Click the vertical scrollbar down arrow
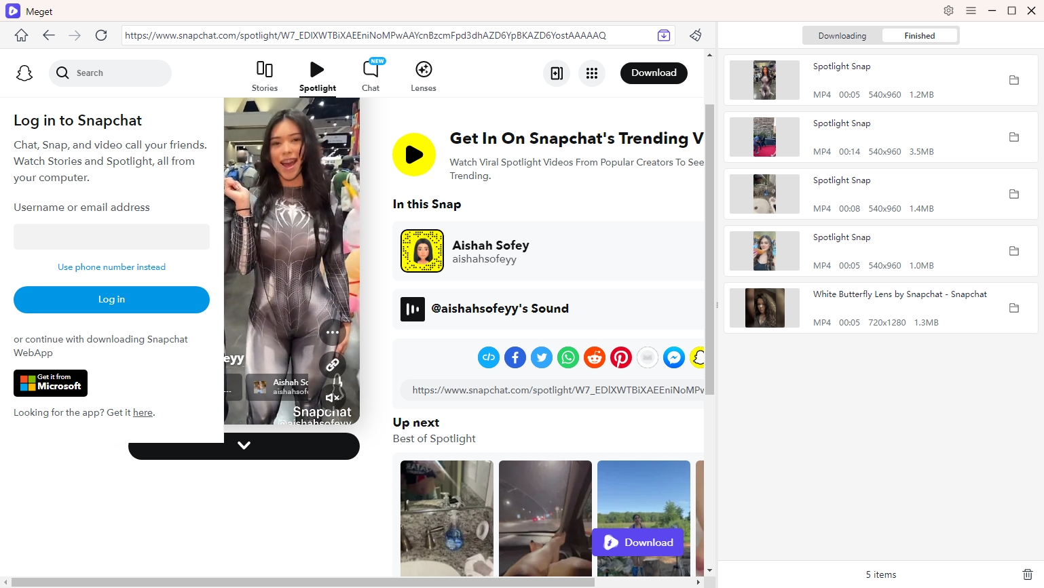Screen dimensions: 1044x588 coord(709,571)
